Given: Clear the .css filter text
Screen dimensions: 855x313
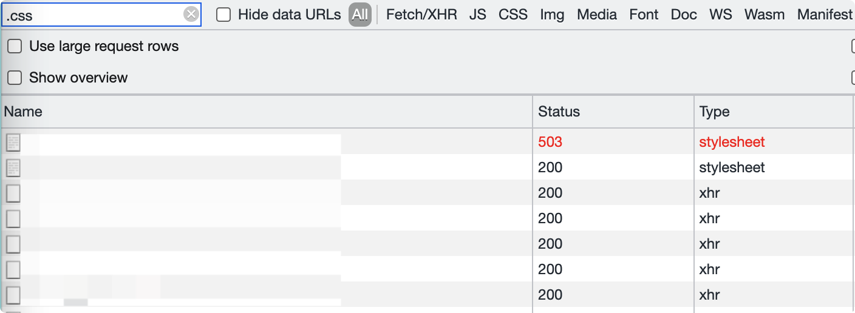Looking at the screenshot, I should pyautogui.click(x=191, y=15).
